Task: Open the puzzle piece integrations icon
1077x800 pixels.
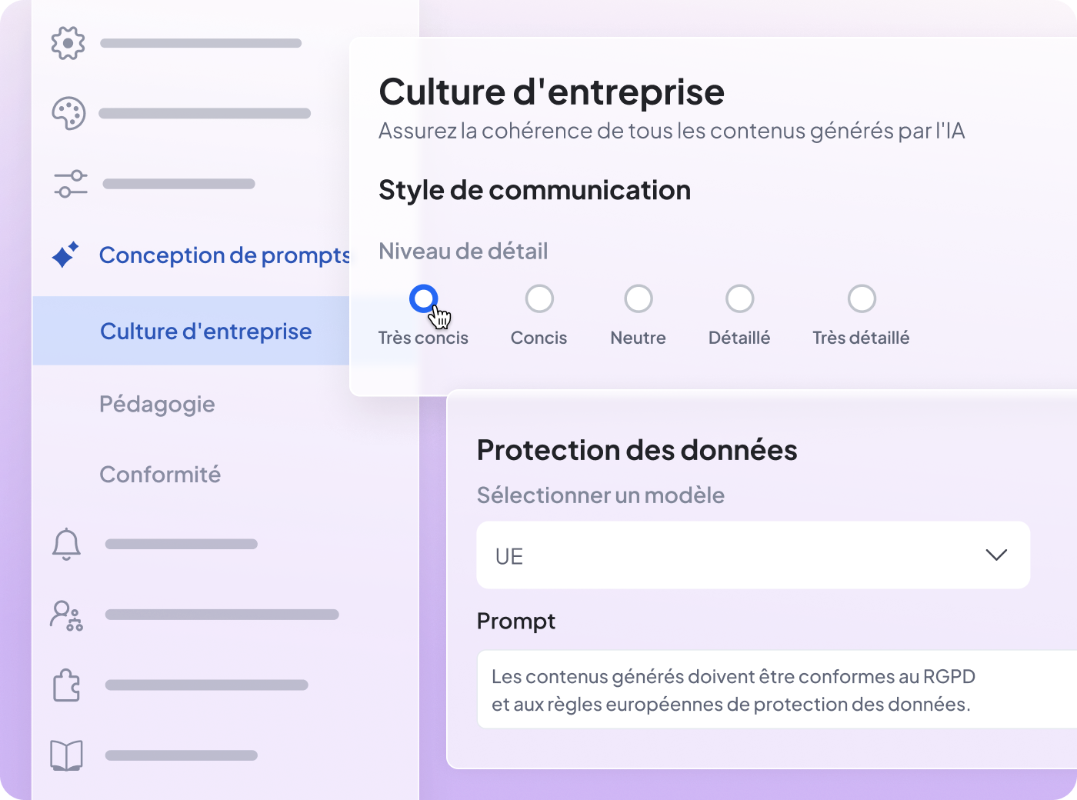Action: coord(66,685)
